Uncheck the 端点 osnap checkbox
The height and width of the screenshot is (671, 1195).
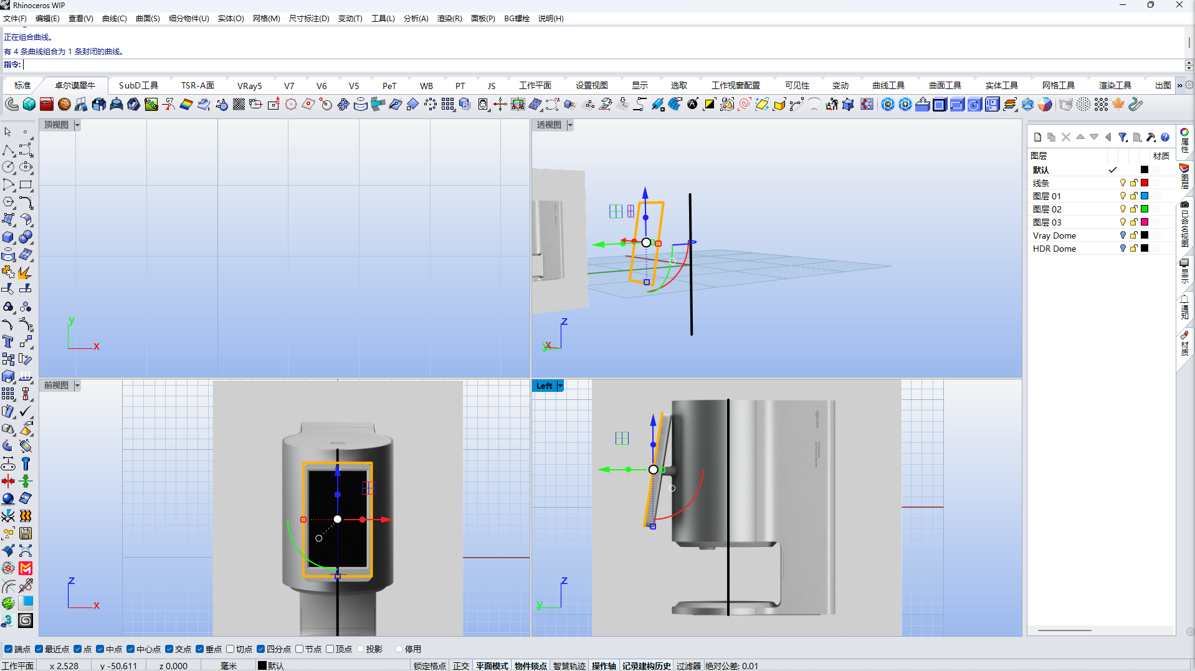[x=9, y=649]
